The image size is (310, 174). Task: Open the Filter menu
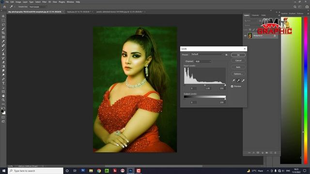pyautogui.click(x=44, y=2)
